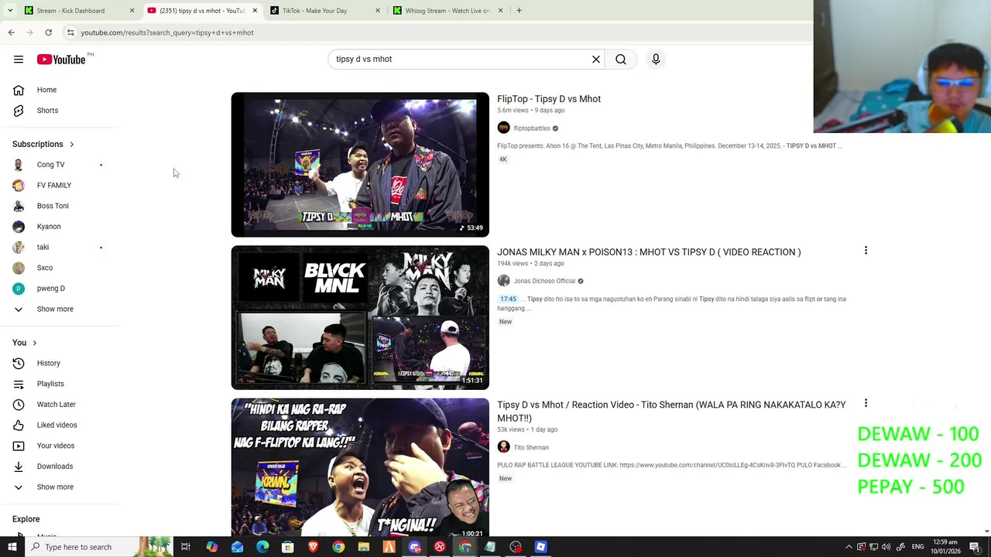
Task: Open JONAS MILKY MAN x POISON13 reaction title
Action: pos(649,252)
